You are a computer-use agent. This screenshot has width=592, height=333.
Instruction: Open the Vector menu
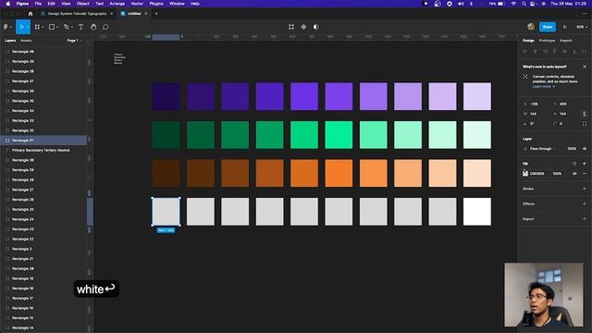click(137, 4)
